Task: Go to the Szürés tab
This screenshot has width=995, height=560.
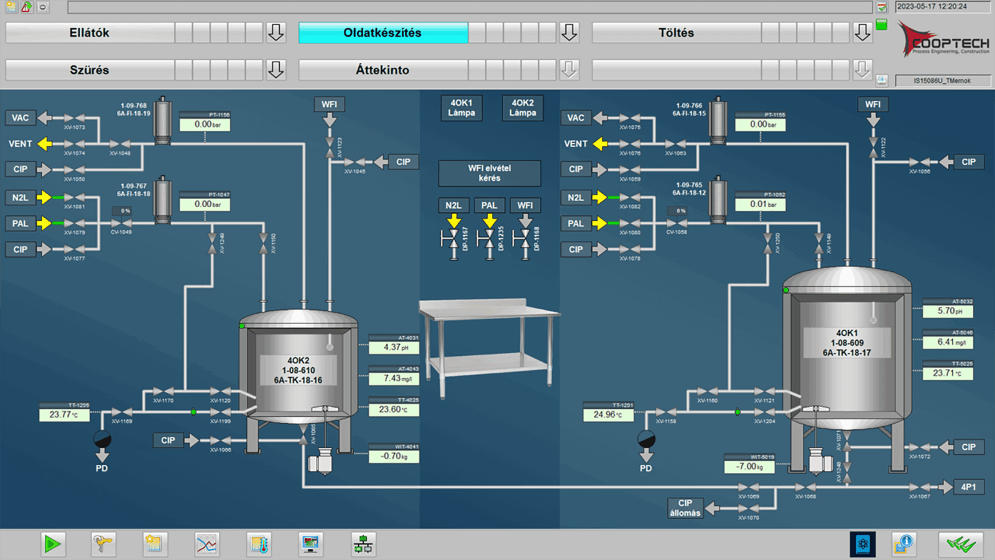Action: pyautogui.click(x=90, y=70)
